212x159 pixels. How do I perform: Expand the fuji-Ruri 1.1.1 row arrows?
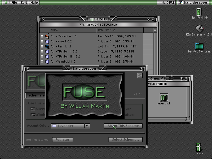42,46
